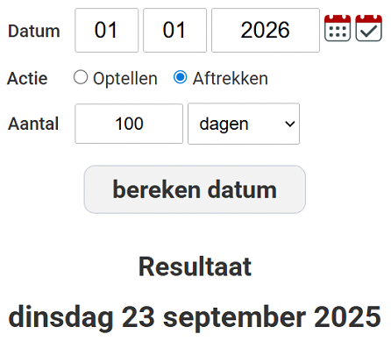Screen dimensions: 391x341
Task: Focus the month field in Datum row
Action: pos(174,31)
